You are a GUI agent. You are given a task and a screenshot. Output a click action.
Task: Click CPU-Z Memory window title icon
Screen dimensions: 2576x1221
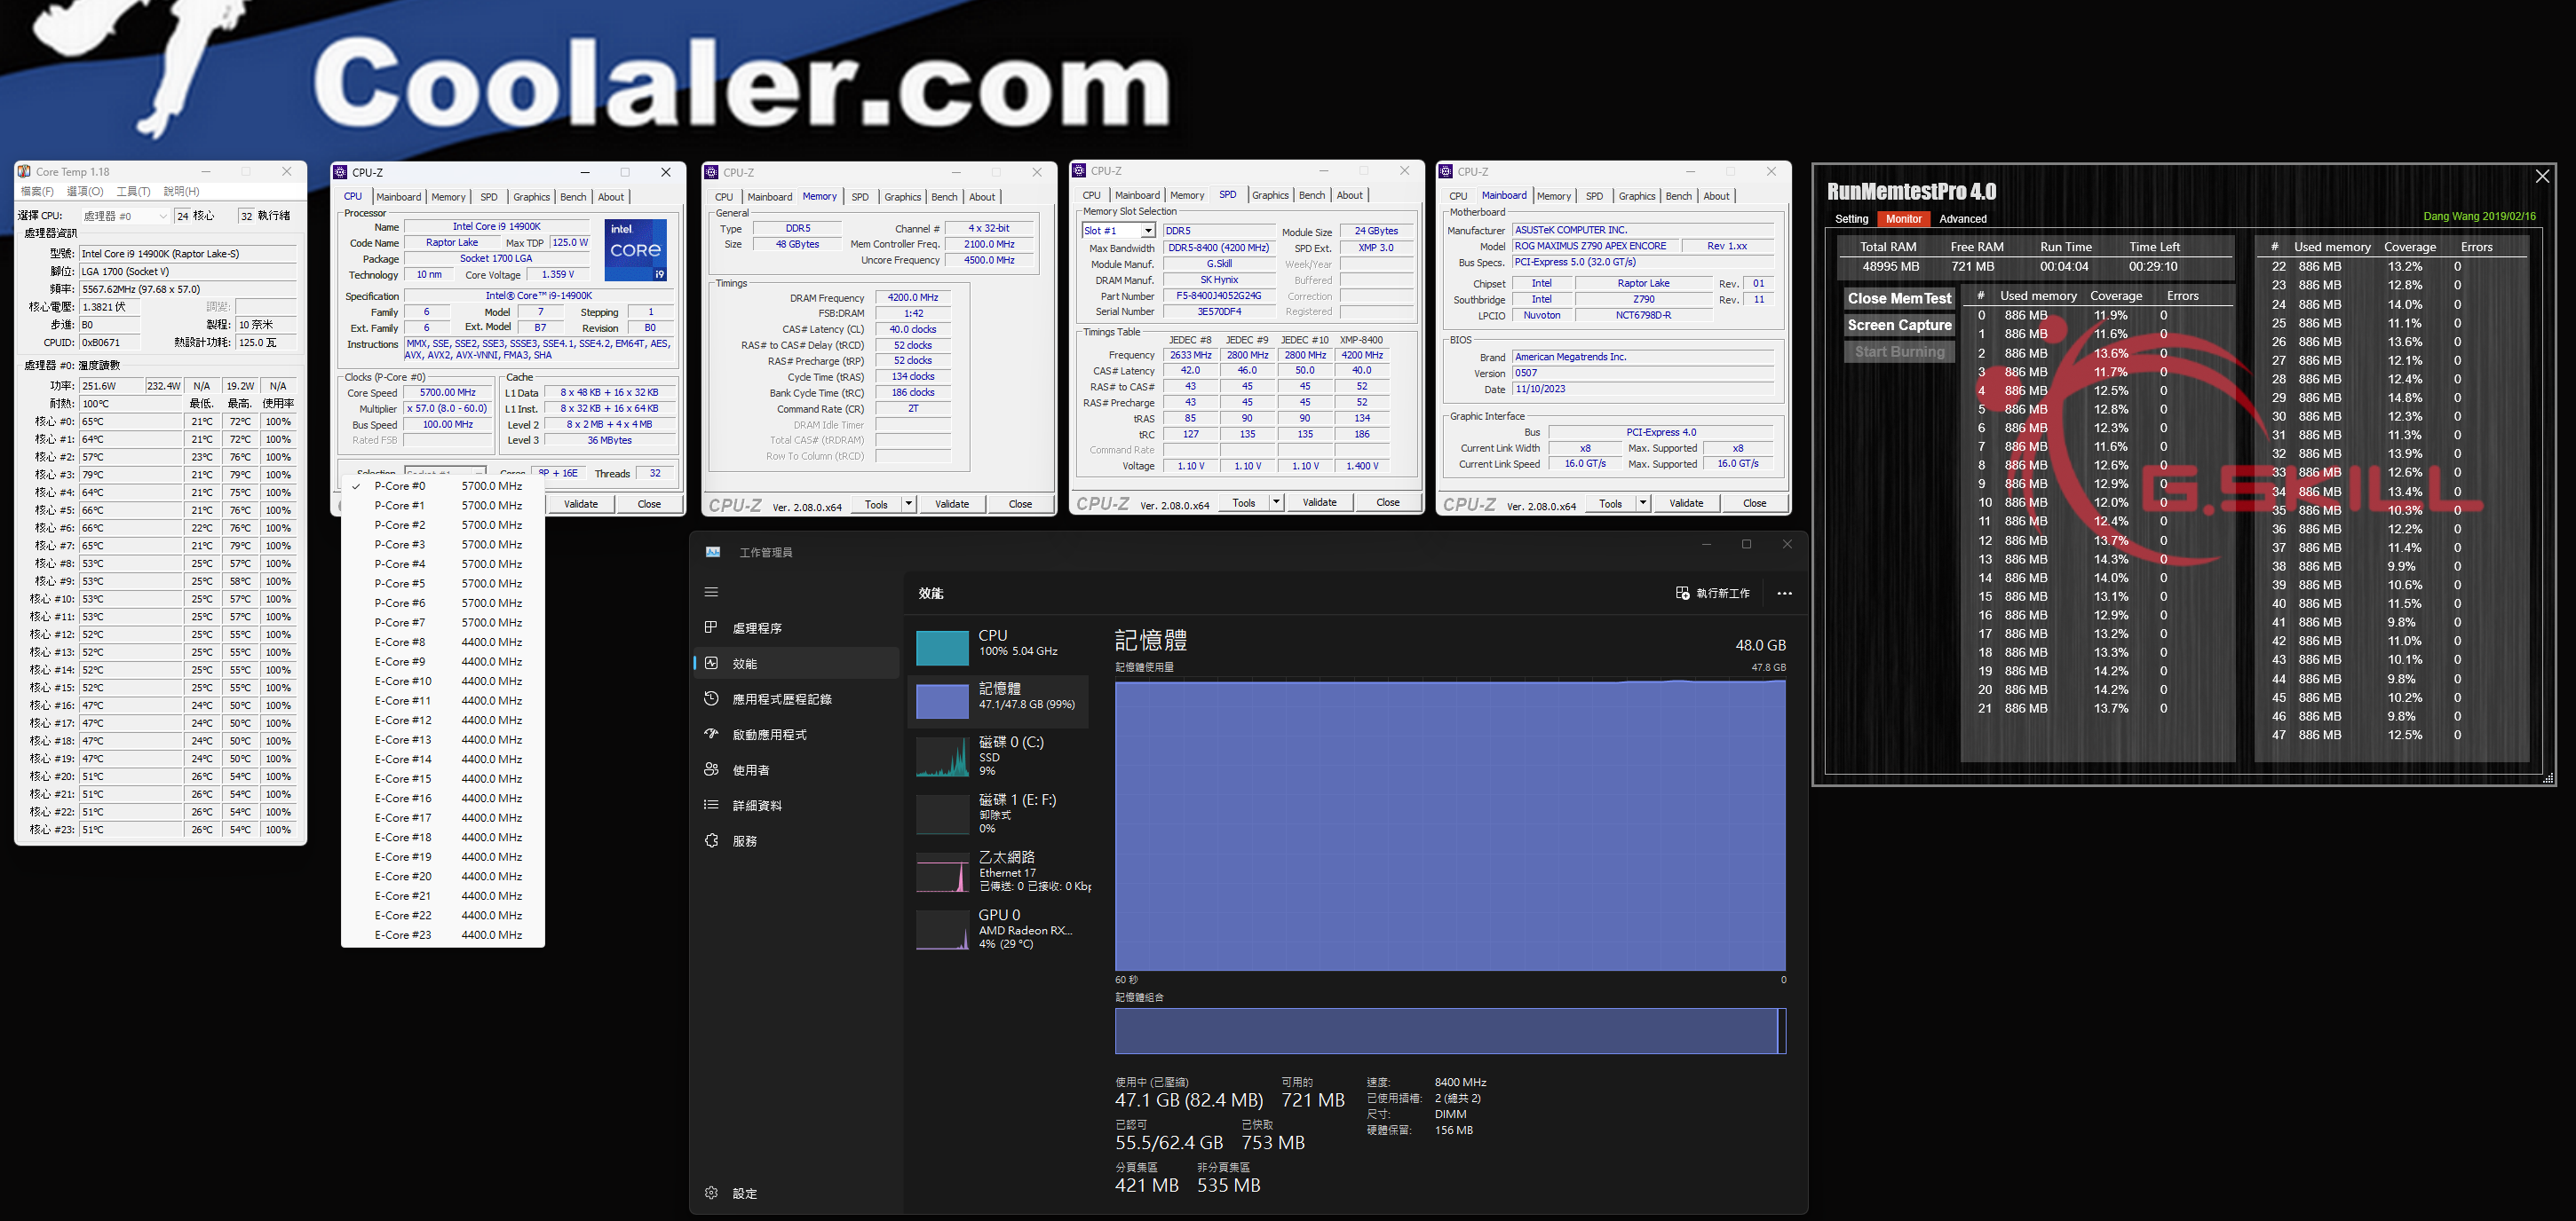(x=711, y=172)
